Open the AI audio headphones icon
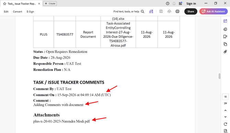230x133 pixels. click(151, 11)
